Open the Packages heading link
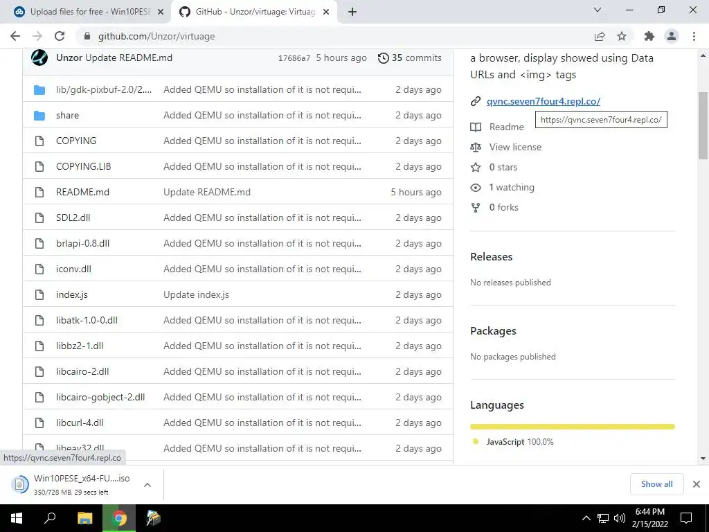The image size is (709, 532). click(x=493, y=330)
